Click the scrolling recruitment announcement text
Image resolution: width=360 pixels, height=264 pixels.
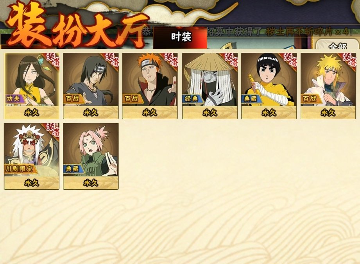279,32
